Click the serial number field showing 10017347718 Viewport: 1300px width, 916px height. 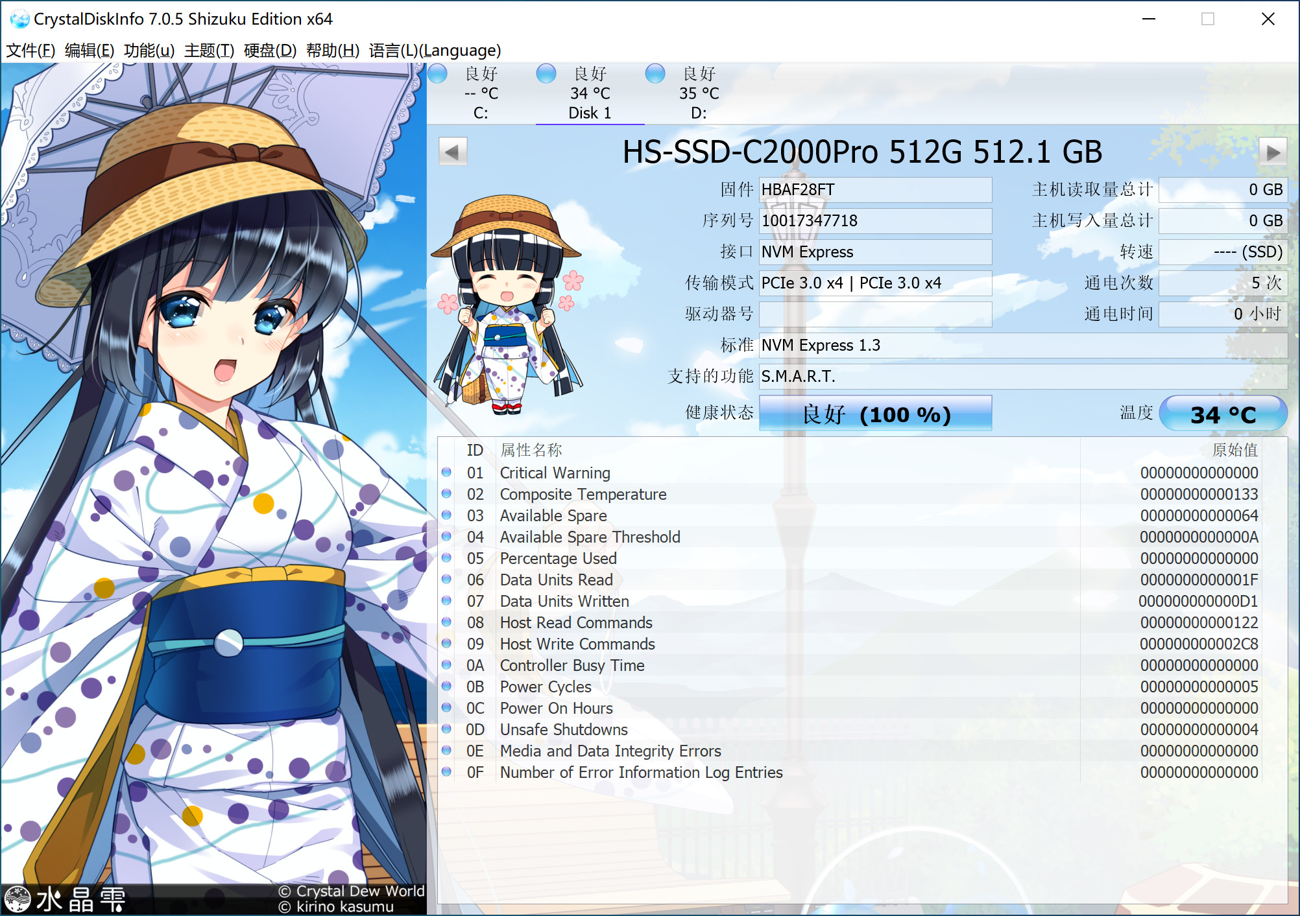tap(875, 220)
